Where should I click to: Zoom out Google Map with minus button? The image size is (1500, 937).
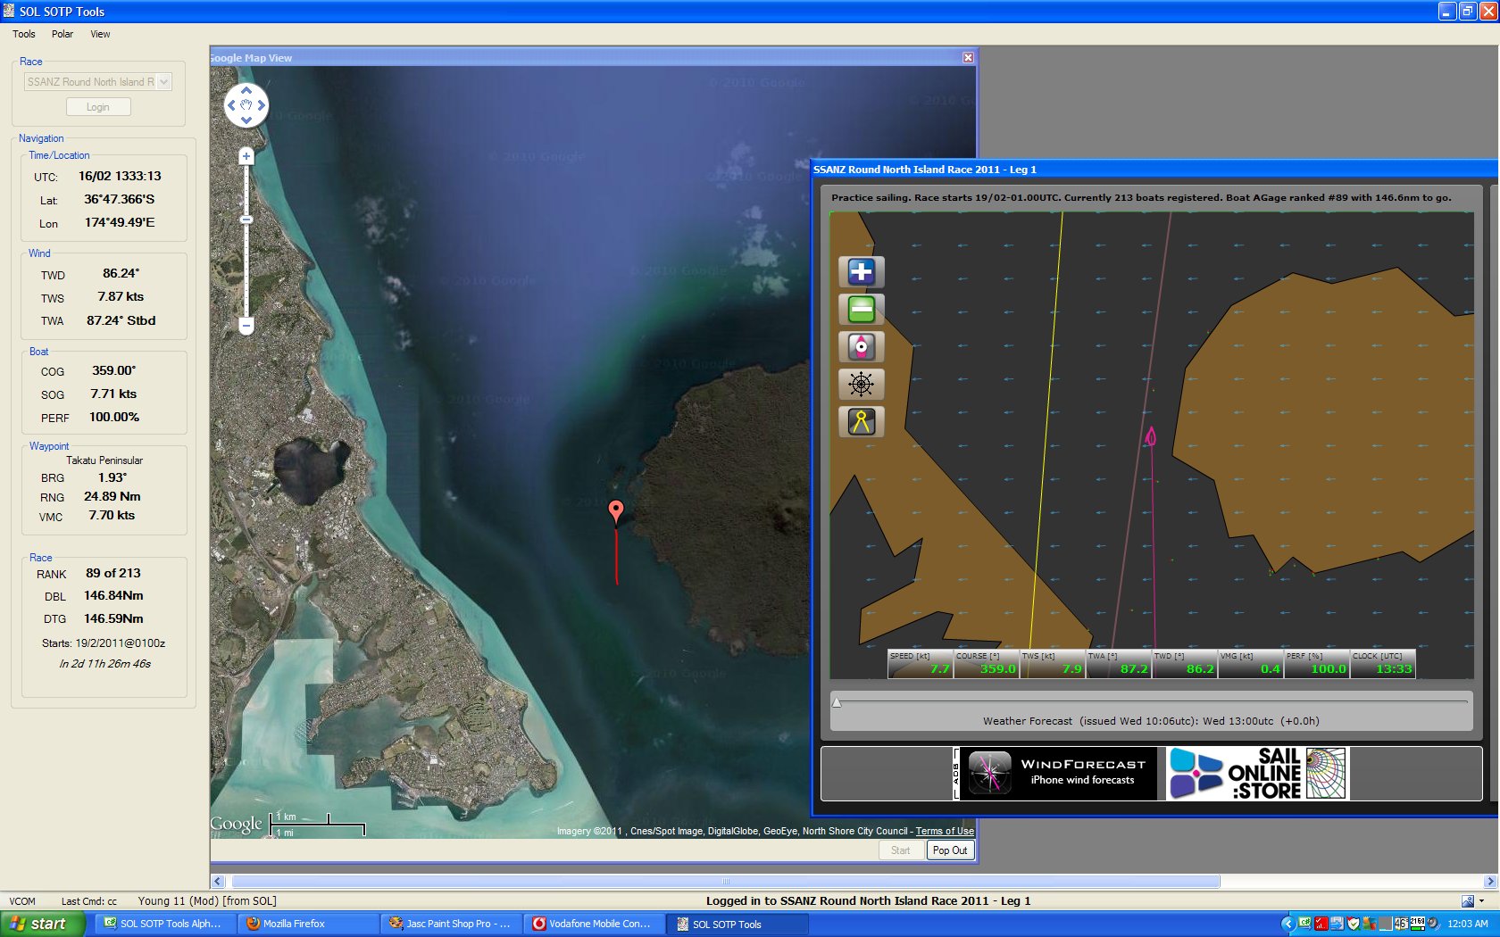246,326
